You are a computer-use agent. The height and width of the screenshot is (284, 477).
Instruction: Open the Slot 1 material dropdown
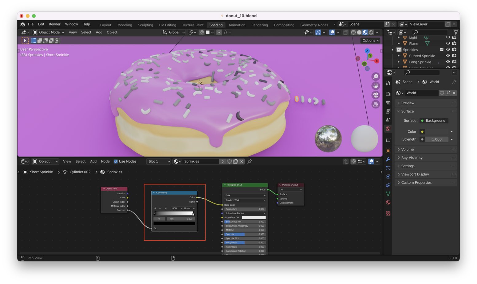click(x=159, y=161)
